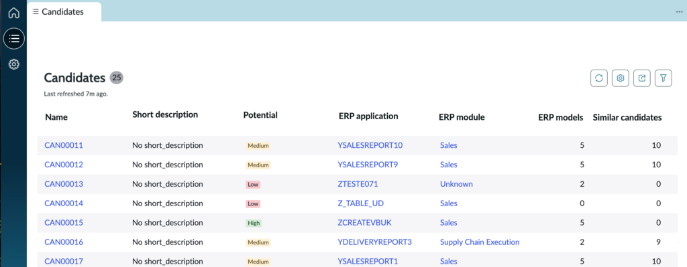Sort by Similar candidates column header
Screen dimensions: 687x267
point(627,117)
